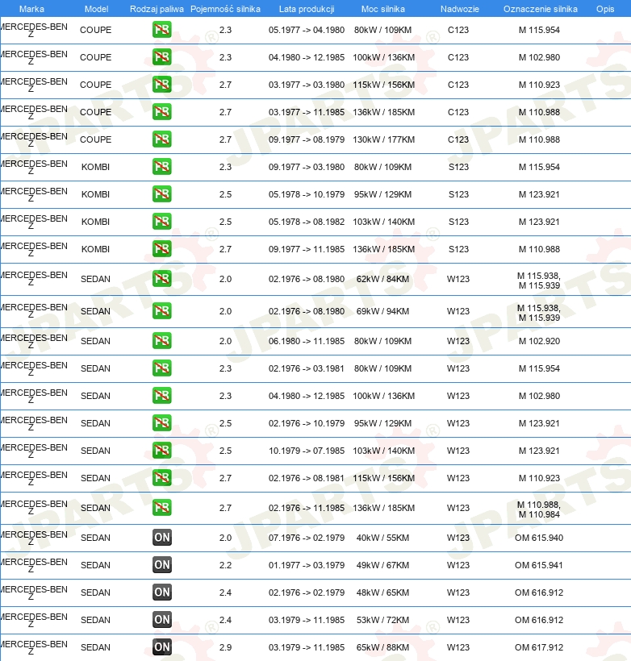The image size is (631, 661).
Task: Click the ON diesel icon in the OM 615.940 row
Action: click(162, 538)
